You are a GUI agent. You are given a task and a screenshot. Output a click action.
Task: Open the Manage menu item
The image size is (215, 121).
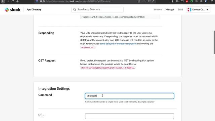coord(170,10)
